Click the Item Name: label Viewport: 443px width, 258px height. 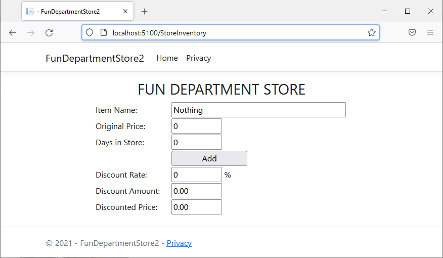point(116,110)
